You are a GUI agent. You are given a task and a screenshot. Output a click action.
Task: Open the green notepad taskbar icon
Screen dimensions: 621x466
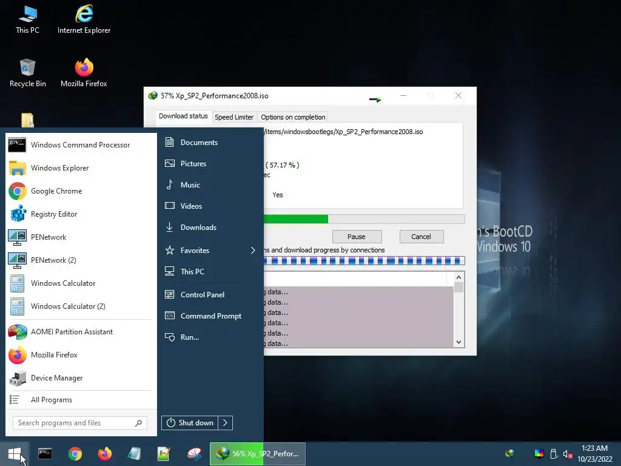pyautogui.click(x=164, y=454)
